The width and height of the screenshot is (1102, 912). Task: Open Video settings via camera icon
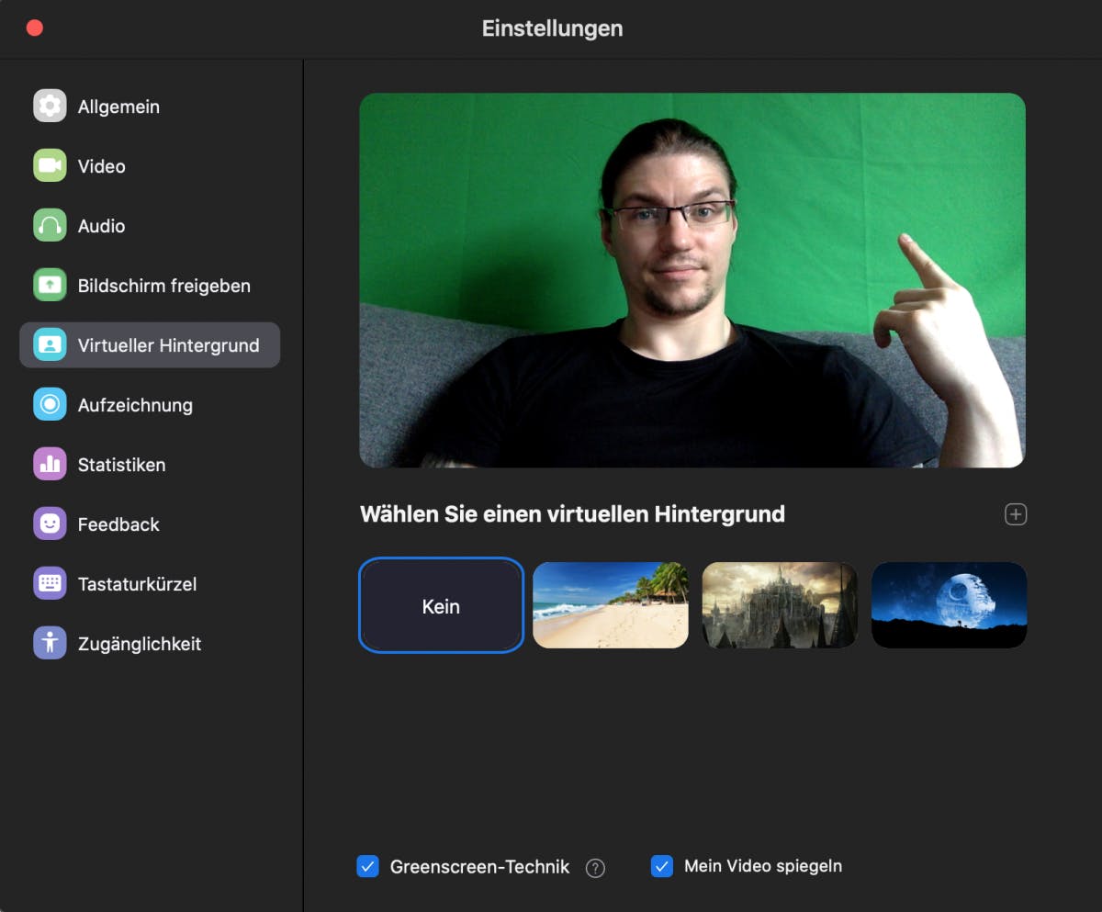[50, 166]
